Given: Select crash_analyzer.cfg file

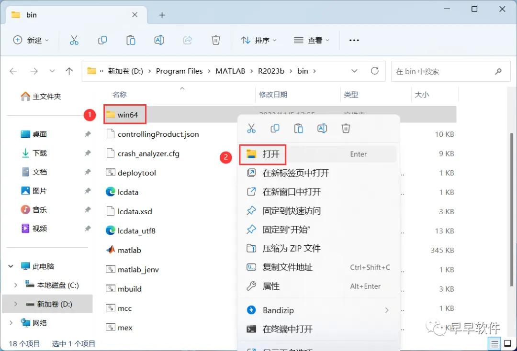Looking at the screenshot, I should coord(143,154).
